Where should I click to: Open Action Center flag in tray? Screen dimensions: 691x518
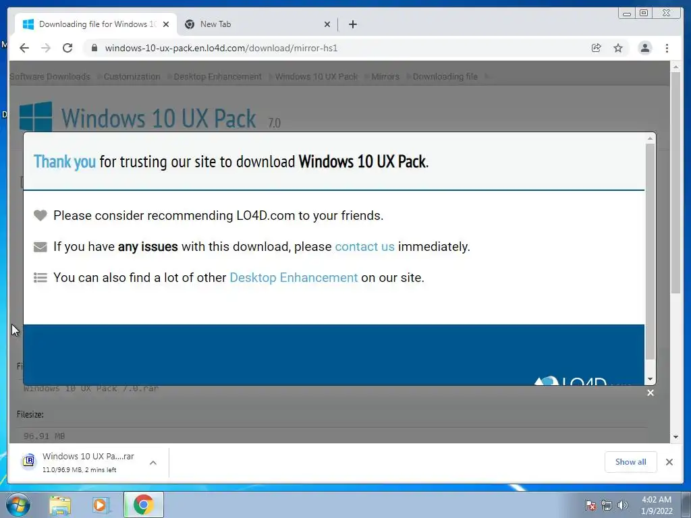(x=590, y=505)
